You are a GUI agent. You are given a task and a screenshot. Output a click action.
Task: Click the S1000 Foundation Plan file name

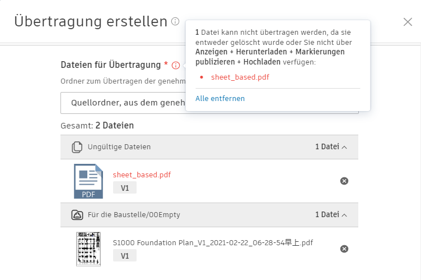(213, 243)
